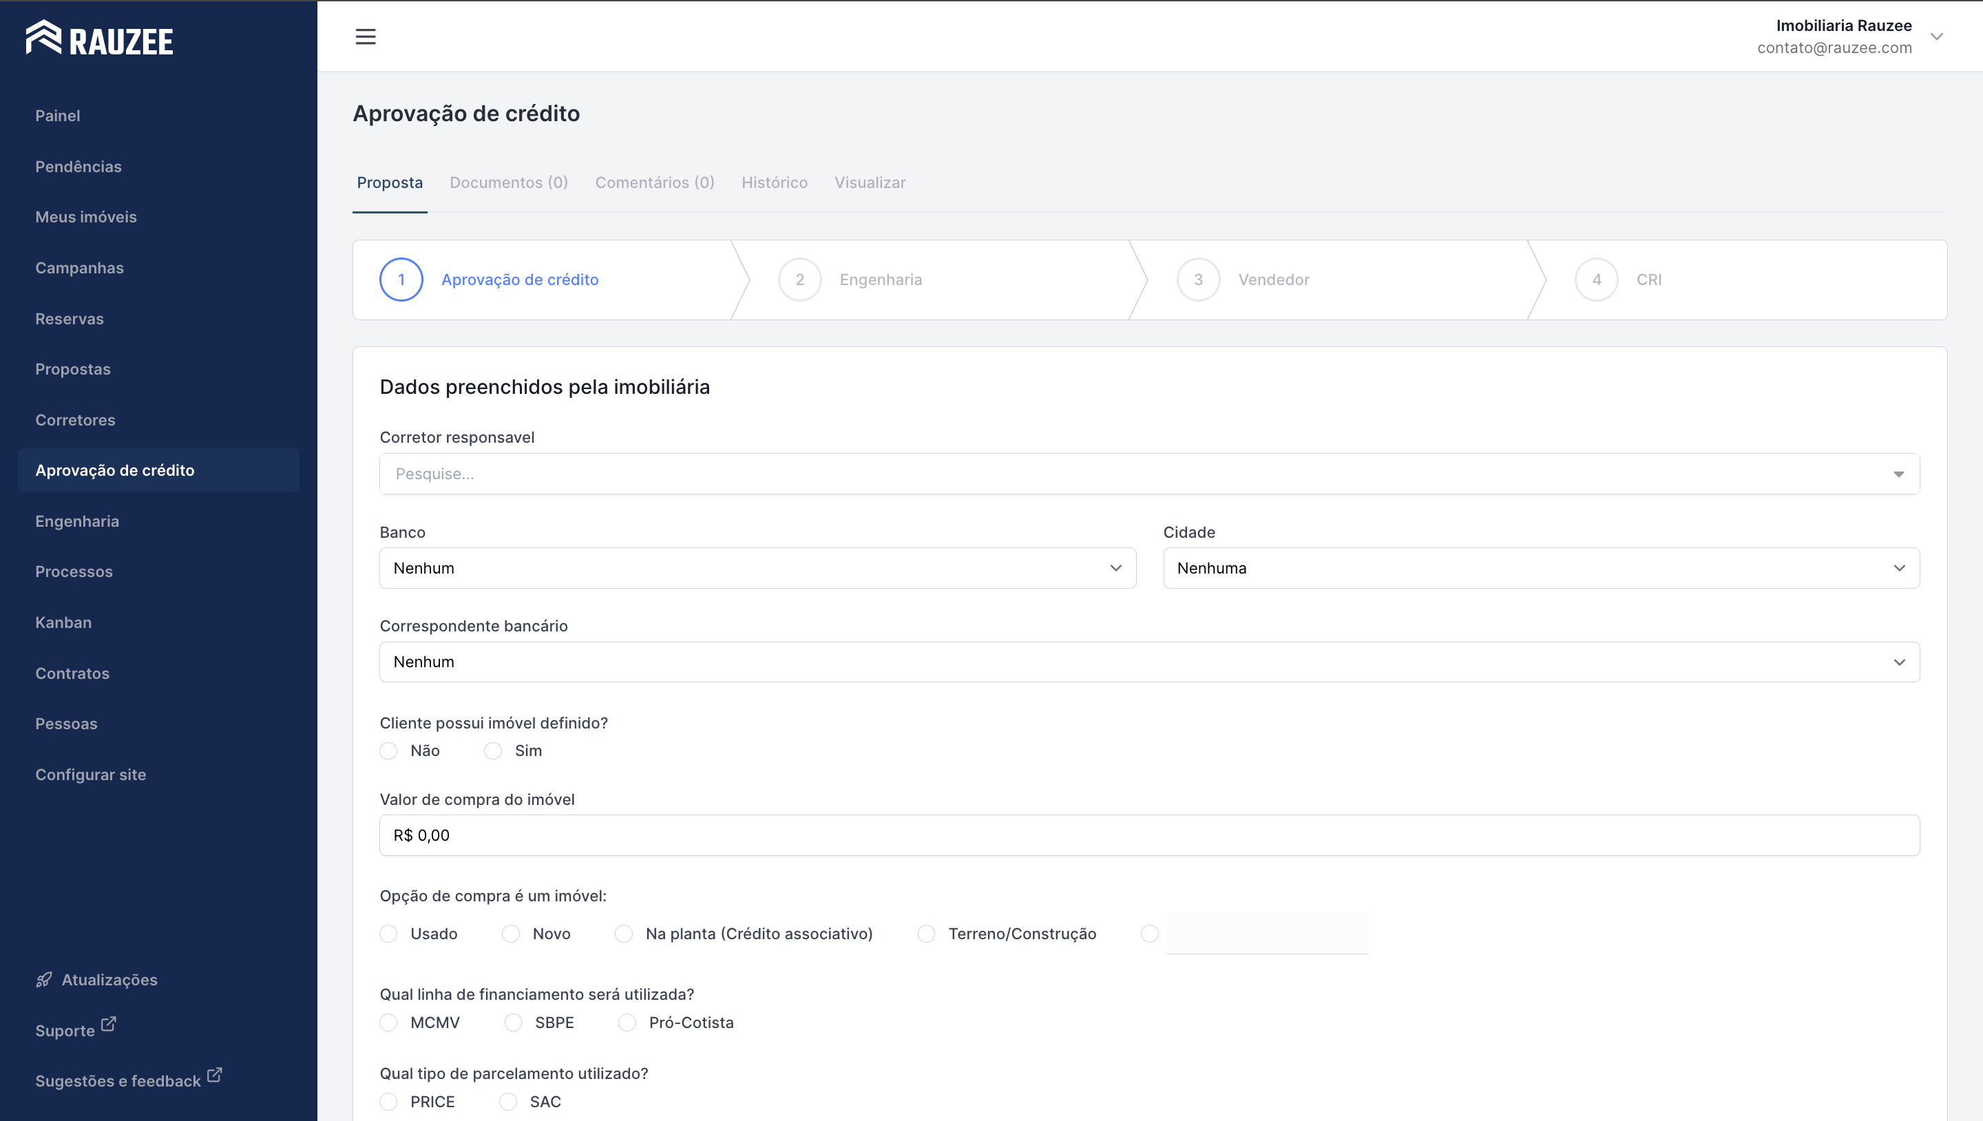Screen dimensions: 1983x1121
Task: Click the Imobiliaria Rauzee account name
Action: click(1844, 25)
